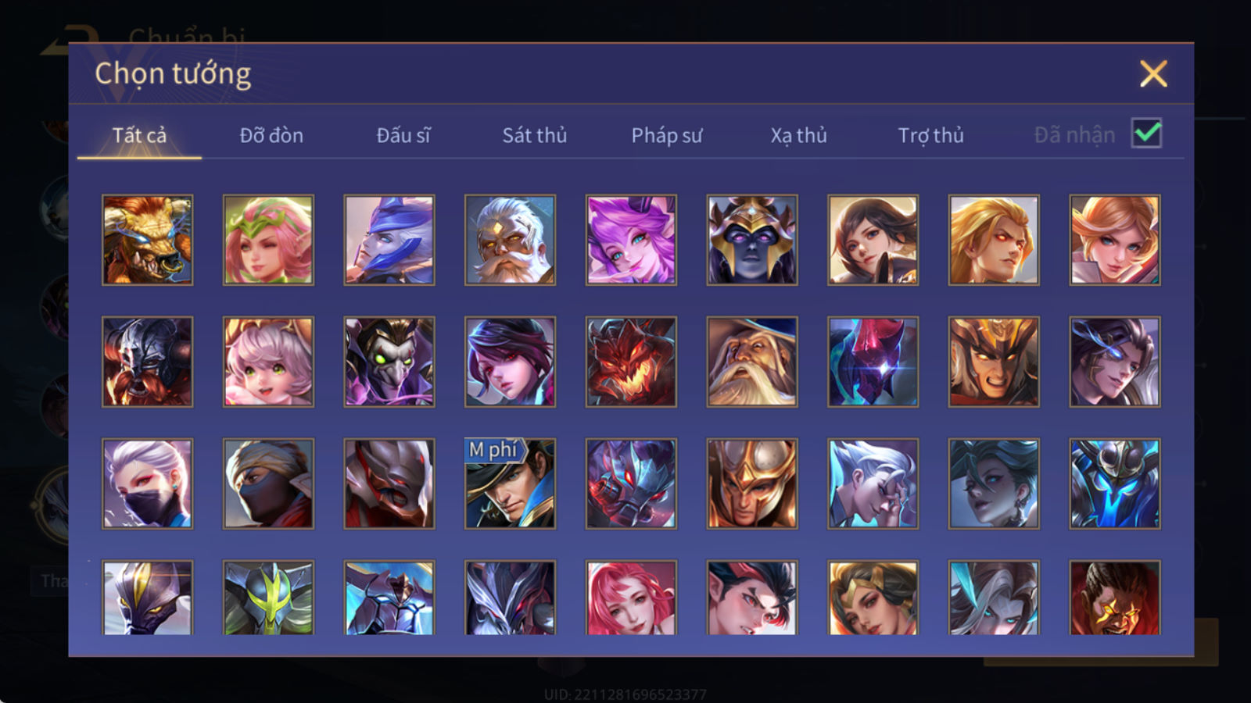
Task: Choose the red demon face hero portrait
Action: point(631,362)
